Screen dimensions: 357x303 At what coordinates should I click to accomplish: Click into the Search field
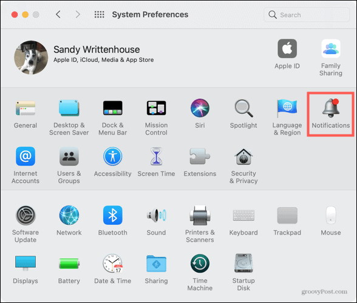tap(307, 15)
